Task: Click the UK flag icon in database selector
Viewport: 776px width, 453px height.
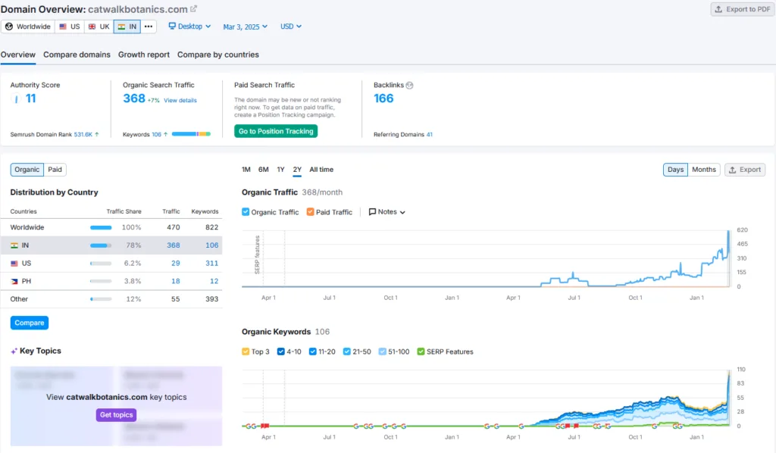Action: (92, 27)
